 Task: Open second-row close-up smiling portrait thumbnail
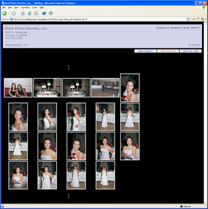point(18,117)
